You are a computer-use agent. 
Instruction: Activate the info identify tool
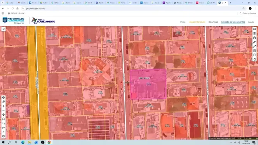(255, 51)
